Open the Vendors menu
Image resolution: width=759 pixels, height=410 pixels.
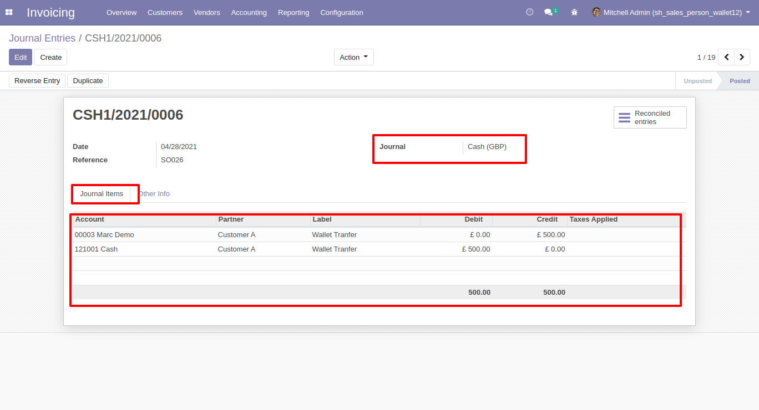click(x=207, y=12)
